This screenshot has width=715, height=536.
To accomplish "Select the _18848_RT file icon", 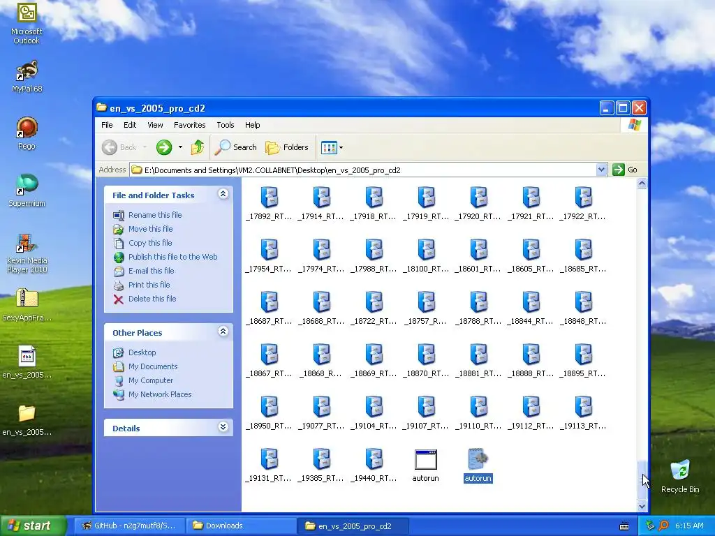I will point(584,302).
